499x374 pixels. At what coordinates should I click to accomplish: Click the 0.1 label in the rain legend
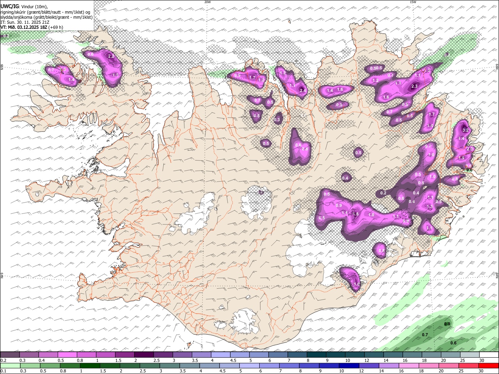click(3, 371)
